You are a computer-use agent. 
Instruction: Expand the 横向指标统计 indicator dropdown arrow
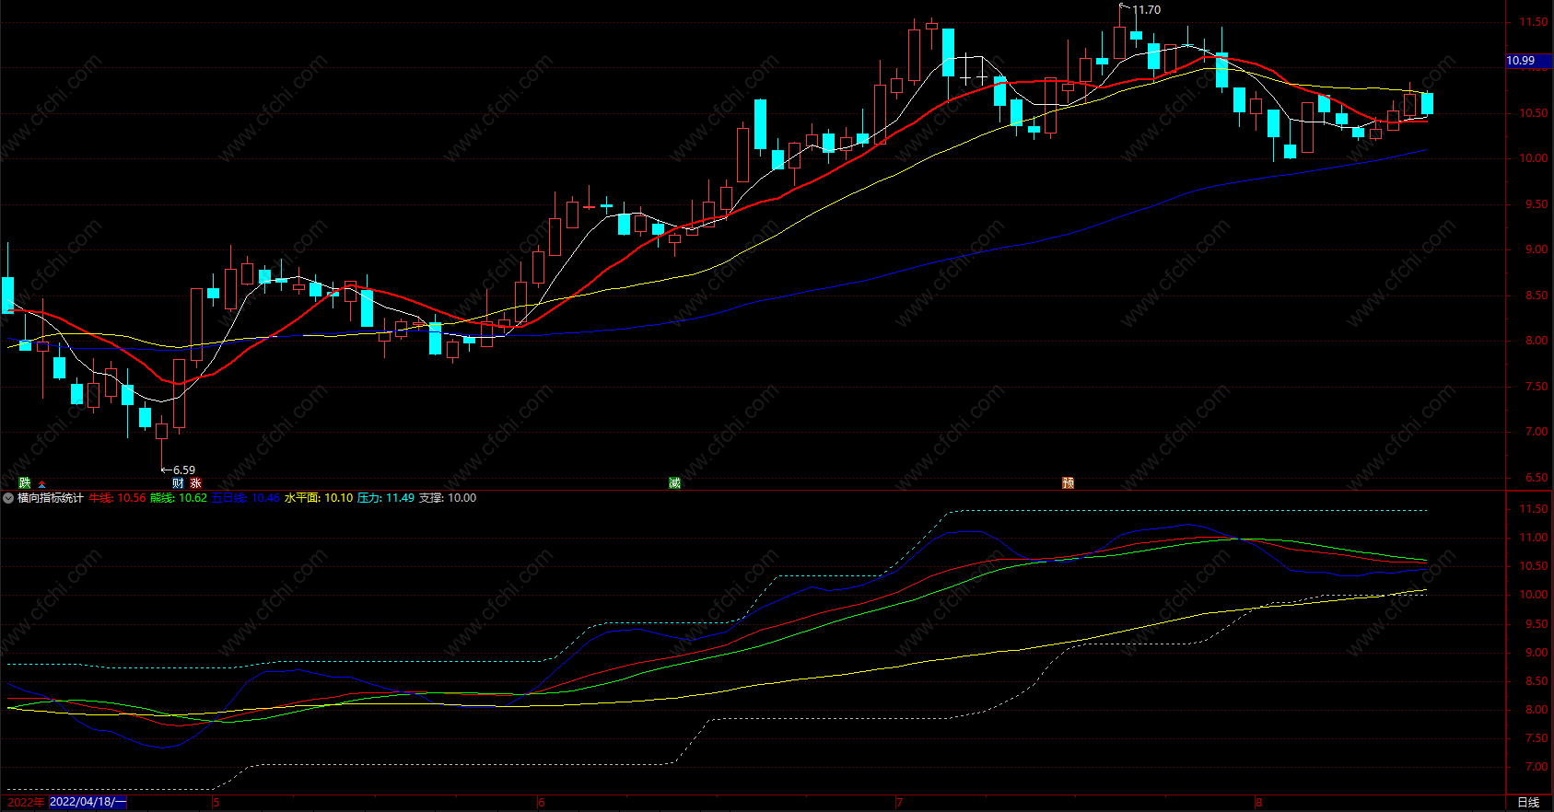coord(8,498)
